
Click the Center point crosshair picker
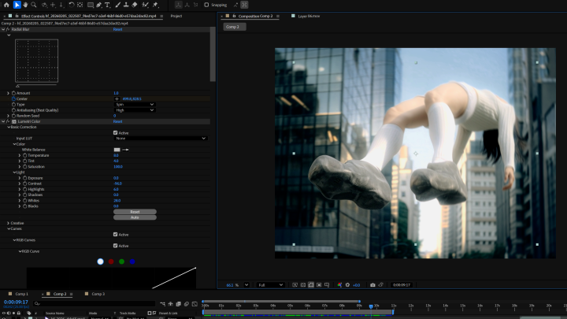pos(117,98)
